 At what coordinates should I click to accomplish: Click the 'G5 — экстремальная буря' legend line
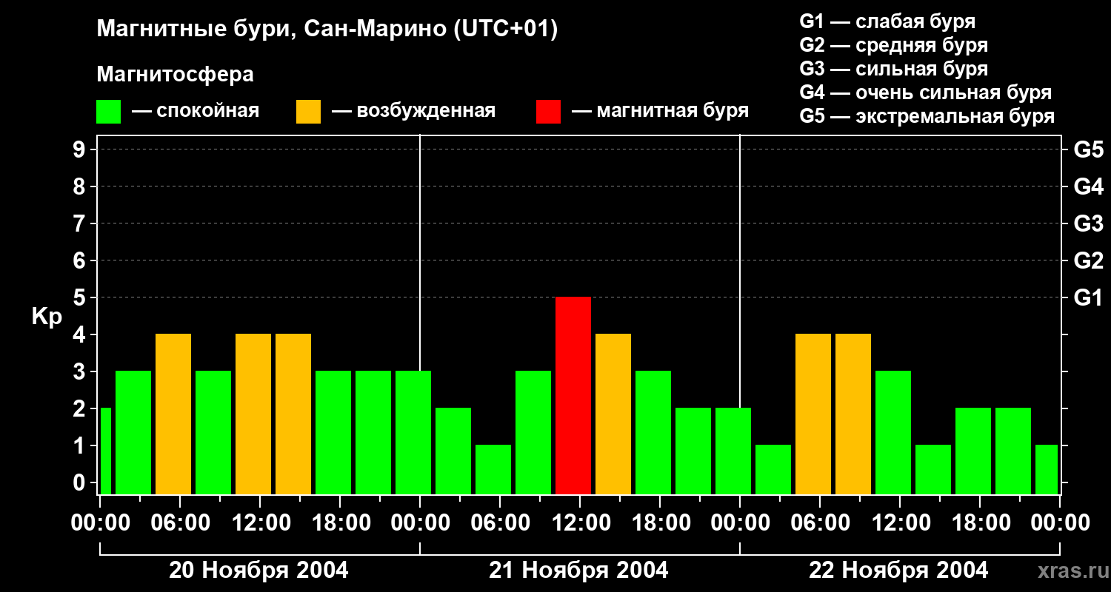point(927,117)
